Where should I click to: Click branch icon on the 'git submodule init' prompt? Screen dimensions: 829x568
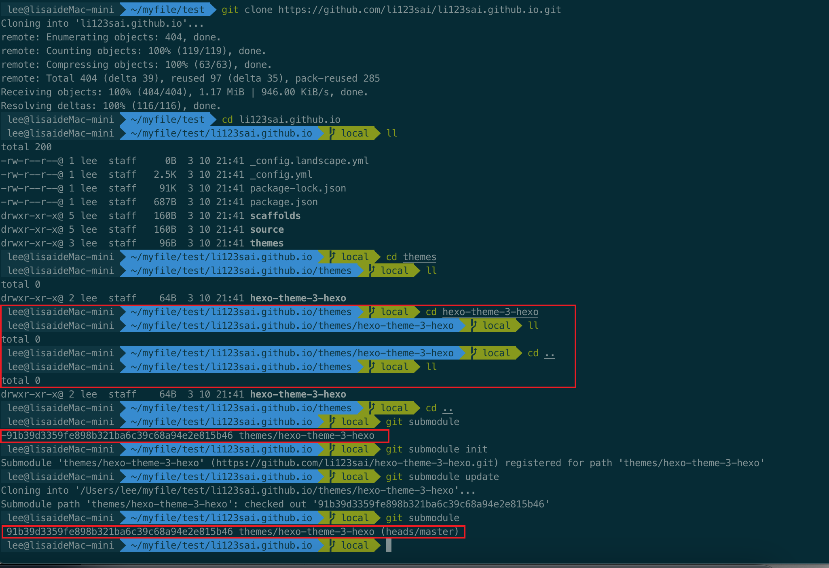[332, 449]
